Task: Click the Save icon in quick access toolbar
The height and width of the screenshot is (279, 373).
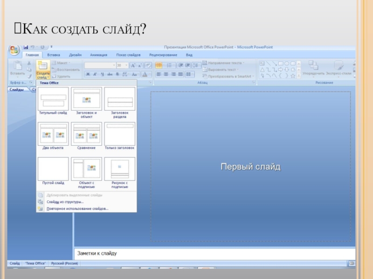Action: pyautogui.click(x=26, y=47)
